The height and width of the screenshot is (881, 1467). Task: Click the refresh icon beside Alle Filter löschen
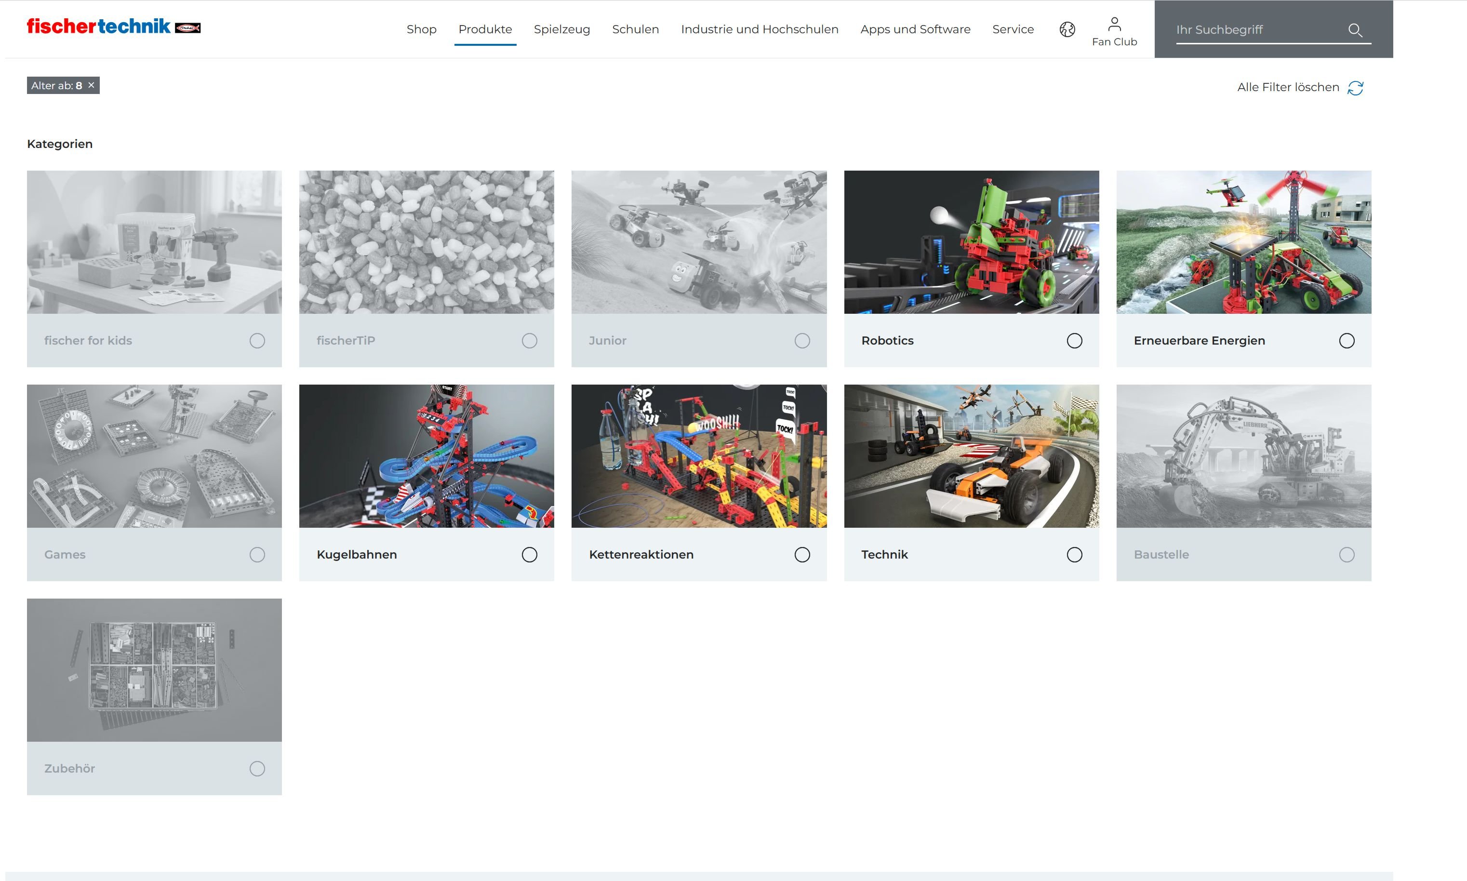tap(1355, 88)
